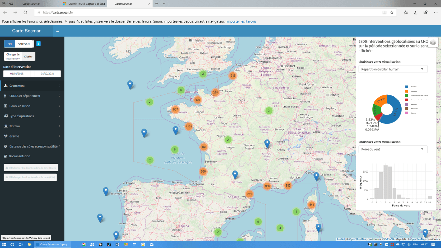Click the blue question mark help icon
441x248 pixels.
point(38,44)
